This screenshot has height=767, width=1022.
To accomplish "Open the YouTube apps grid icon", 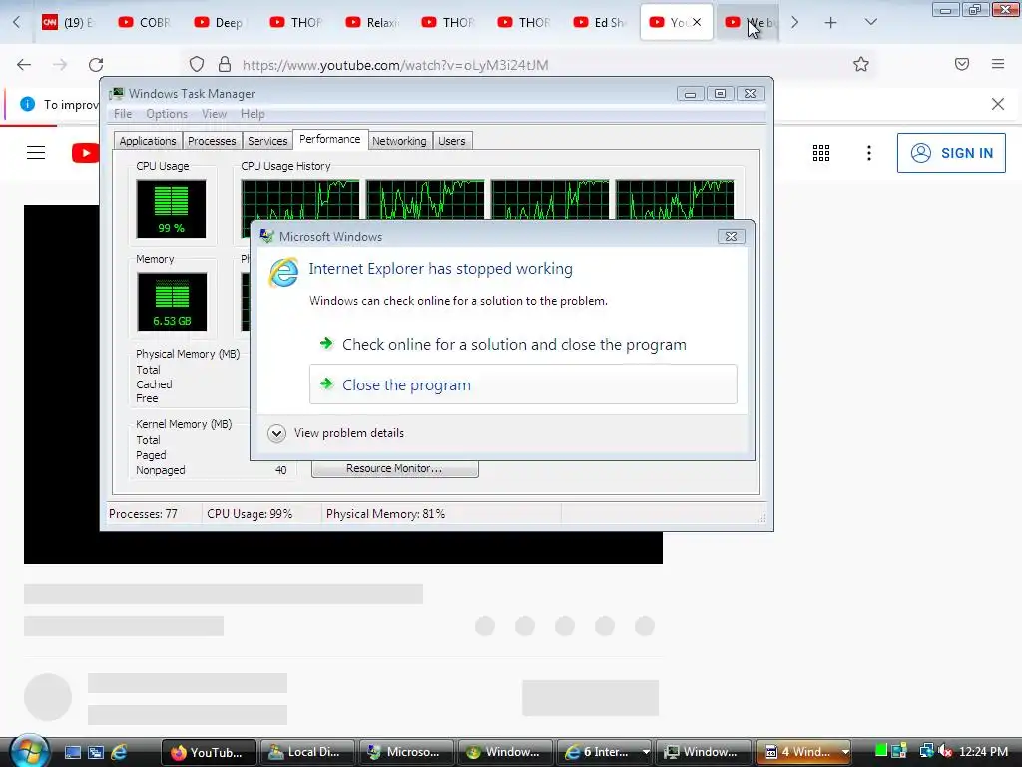I will pyautogui.click(x=821, y=153).
